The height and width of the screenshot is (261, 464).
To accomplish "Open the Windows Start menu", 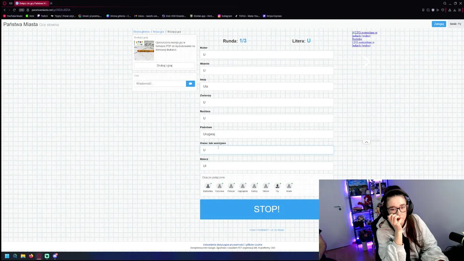I will [7, 256].
